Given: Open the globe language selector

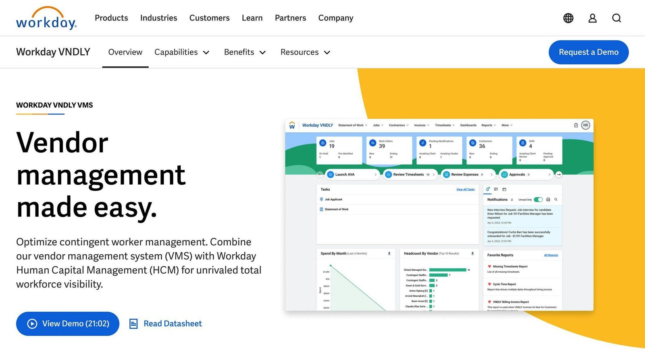Looking at the screenshot, I should tap(568, 18).
